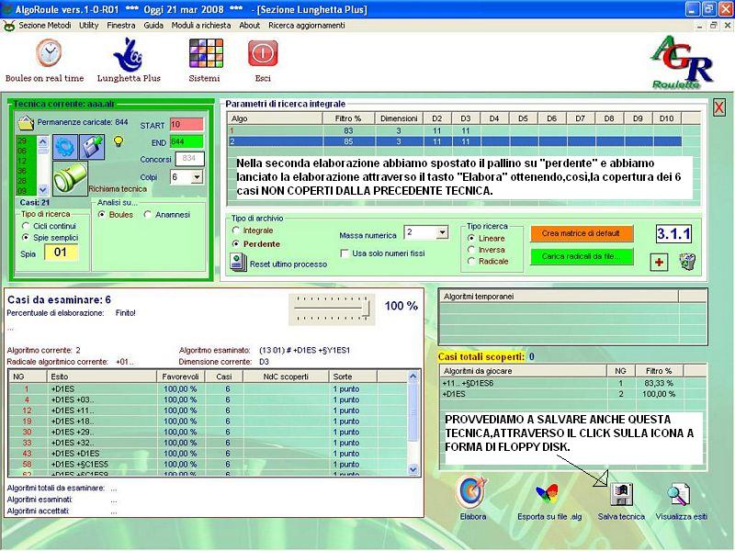The width and height of the screenshot is (735, 551).
Task: Select the +D1ES +03.. result row
Action: pyautogui.click(x=208, y=399)
